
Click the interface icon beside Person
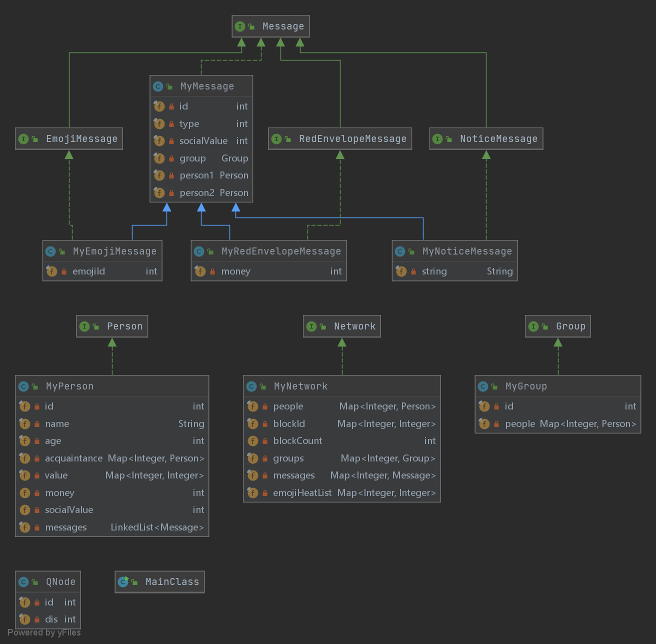(x=84, y=326)
